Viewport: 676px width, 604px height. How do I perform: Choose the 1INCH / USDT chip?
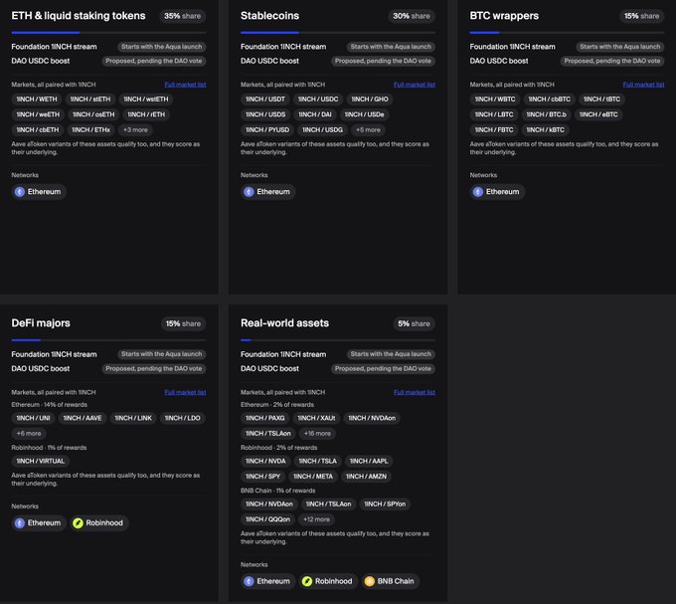pos(265,100)
